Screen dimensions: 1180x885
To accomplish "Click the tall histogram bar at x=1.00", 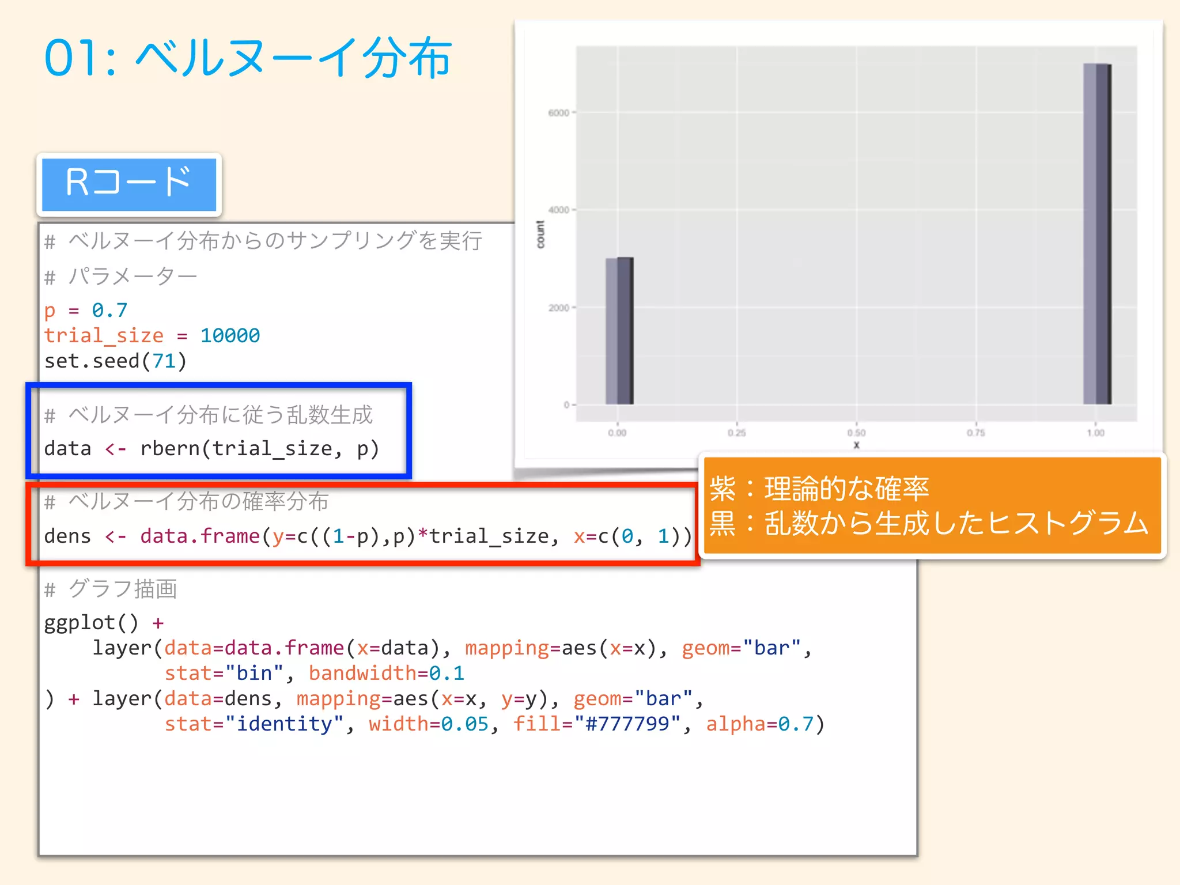I will (1096, 233).
